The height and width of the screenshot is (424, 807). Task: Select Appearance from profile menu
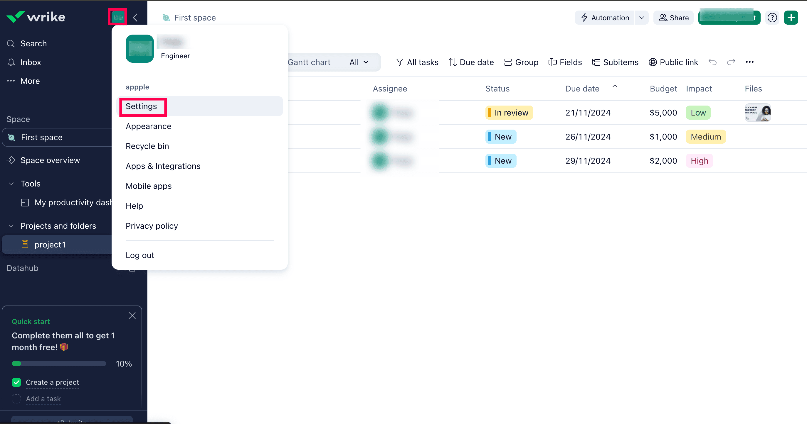(148, 126)
